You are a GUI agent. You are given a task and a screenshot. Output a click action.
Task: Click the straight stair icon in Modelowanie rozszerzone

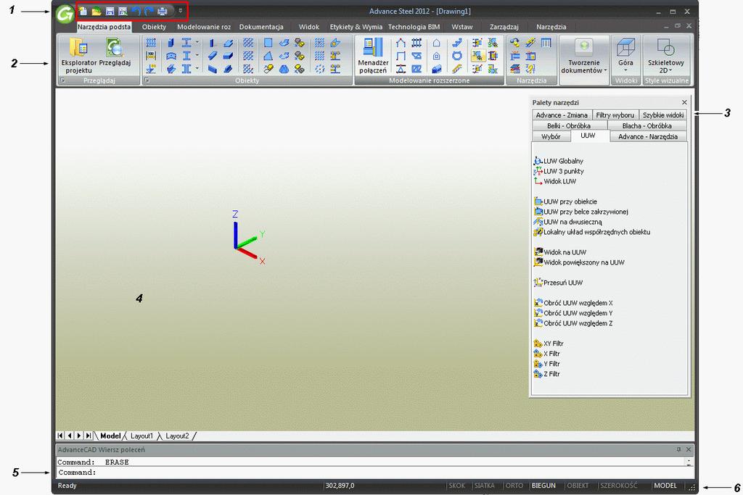click(457, 43)
